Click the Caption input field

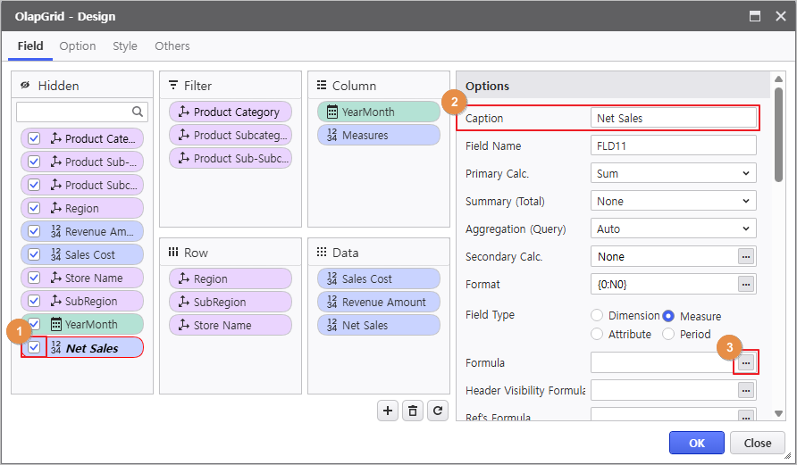pyautogui.click(x=673, y=118)
